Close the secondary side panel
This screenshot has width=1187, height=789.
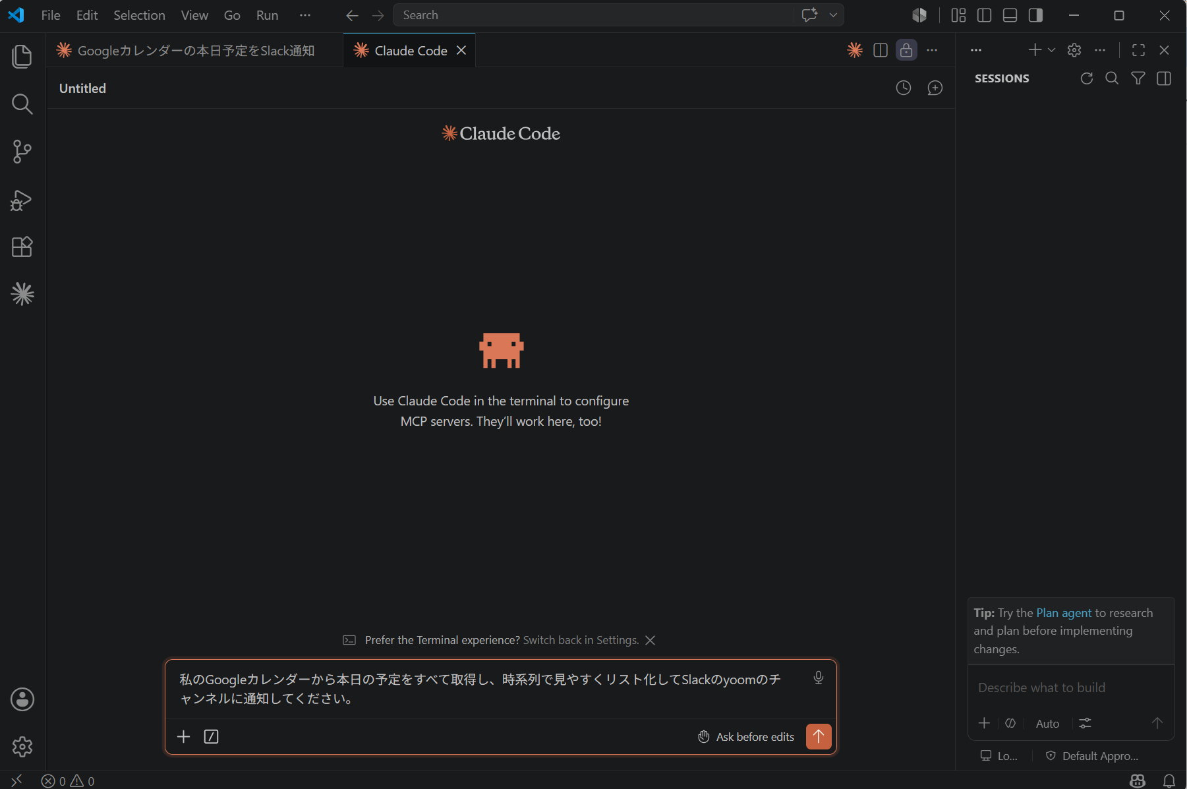1164,50
